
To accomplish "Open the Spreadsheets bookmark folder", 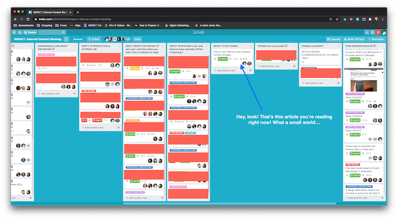I will coord(24,26).
